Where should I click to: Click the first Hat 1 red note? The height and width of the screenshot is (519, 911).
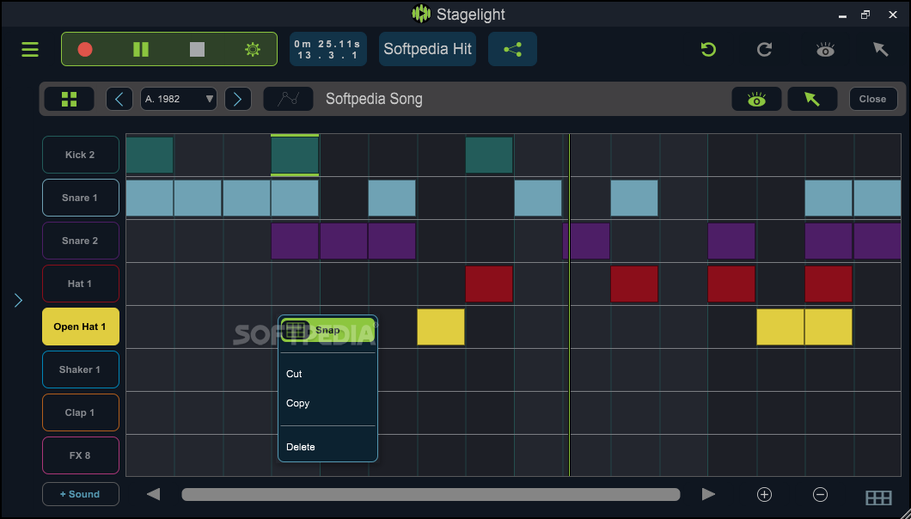[489, 284]
